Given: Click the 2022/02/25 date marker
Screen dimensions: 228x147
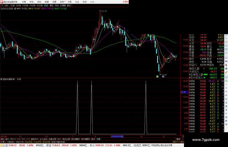Looking at the screenshot, I should coord(117,136).
